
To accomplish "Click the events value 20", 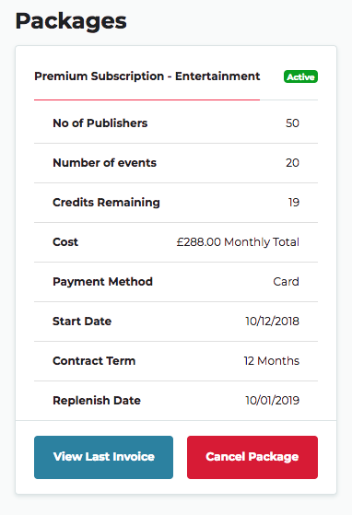I will 292,163.
